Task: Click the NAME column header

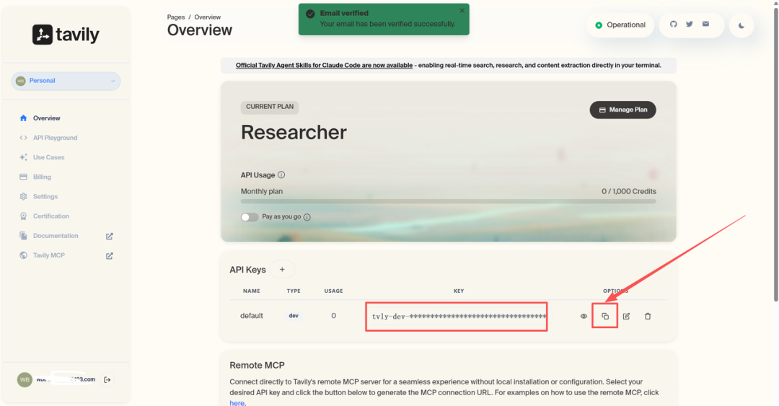Action: point(252,291)
